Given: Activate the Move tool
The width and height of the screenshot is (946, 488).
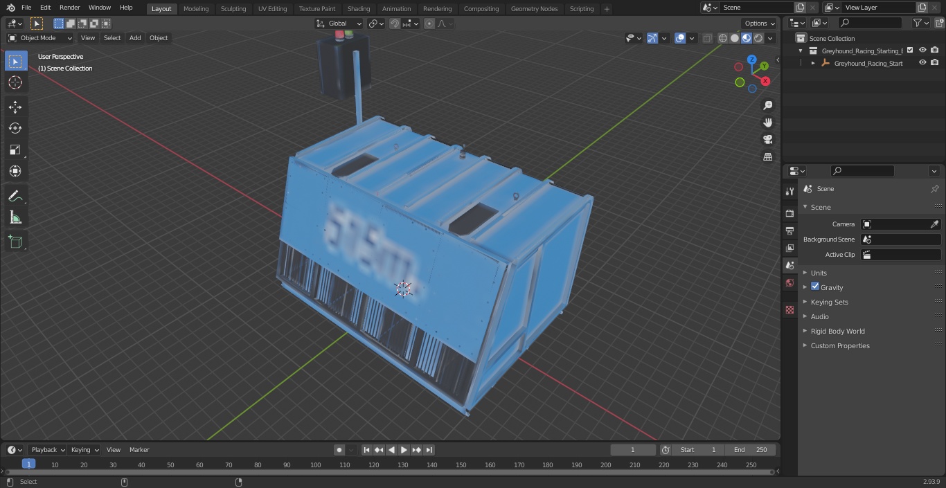Looking at the screenshot, I should [15, 107].
